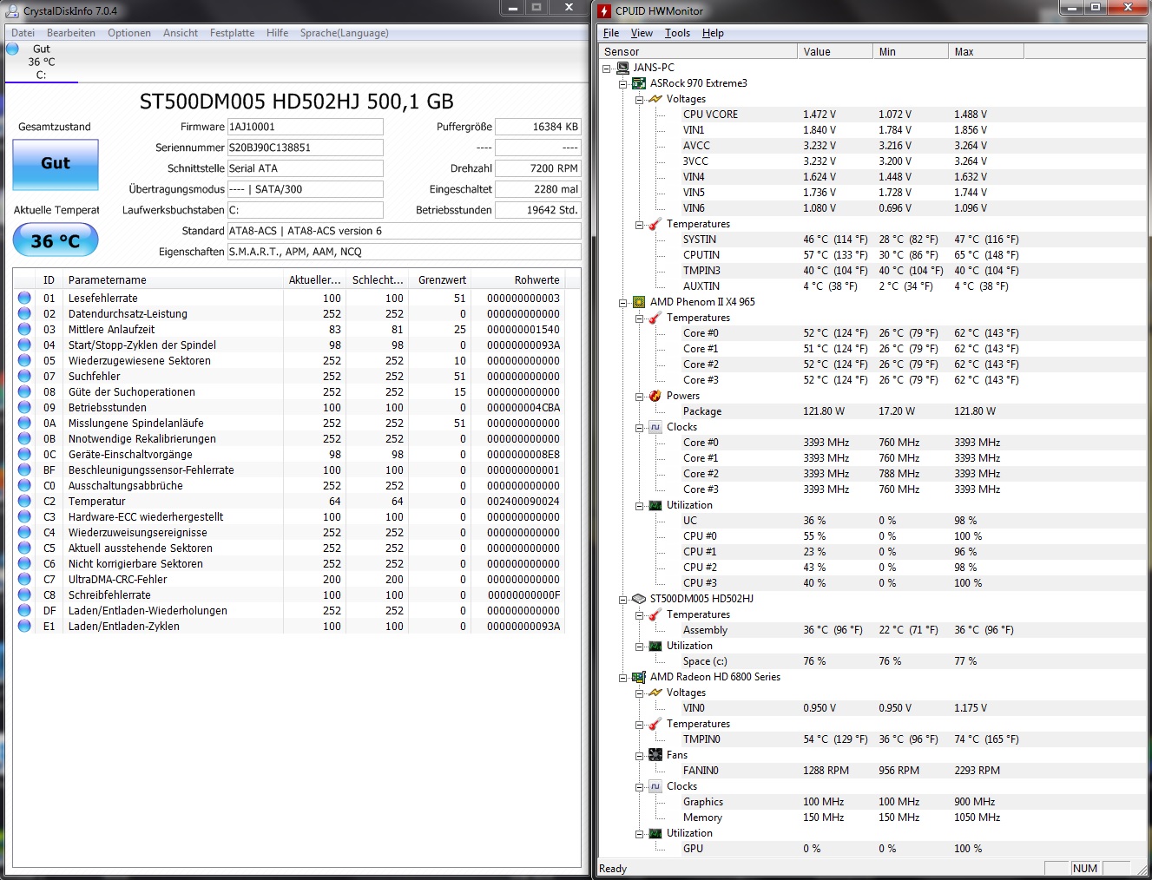The height and width of the screenshot is (880, 1152).
Task: Click the Firmware field 1AJ10001
Action: pyautogui.click(x=305, y=127)
